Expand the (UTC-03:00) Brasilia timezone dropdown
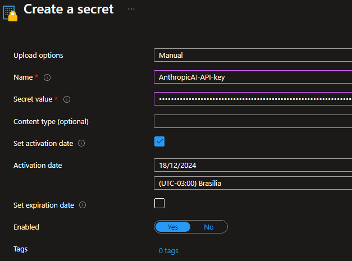Viewport: 352px width, 261px height. click(x=253, y=184)
